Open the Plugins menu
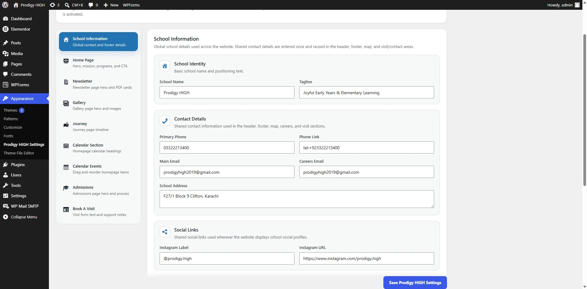Screen dimensions: 587x289 [x=24, y=165]
